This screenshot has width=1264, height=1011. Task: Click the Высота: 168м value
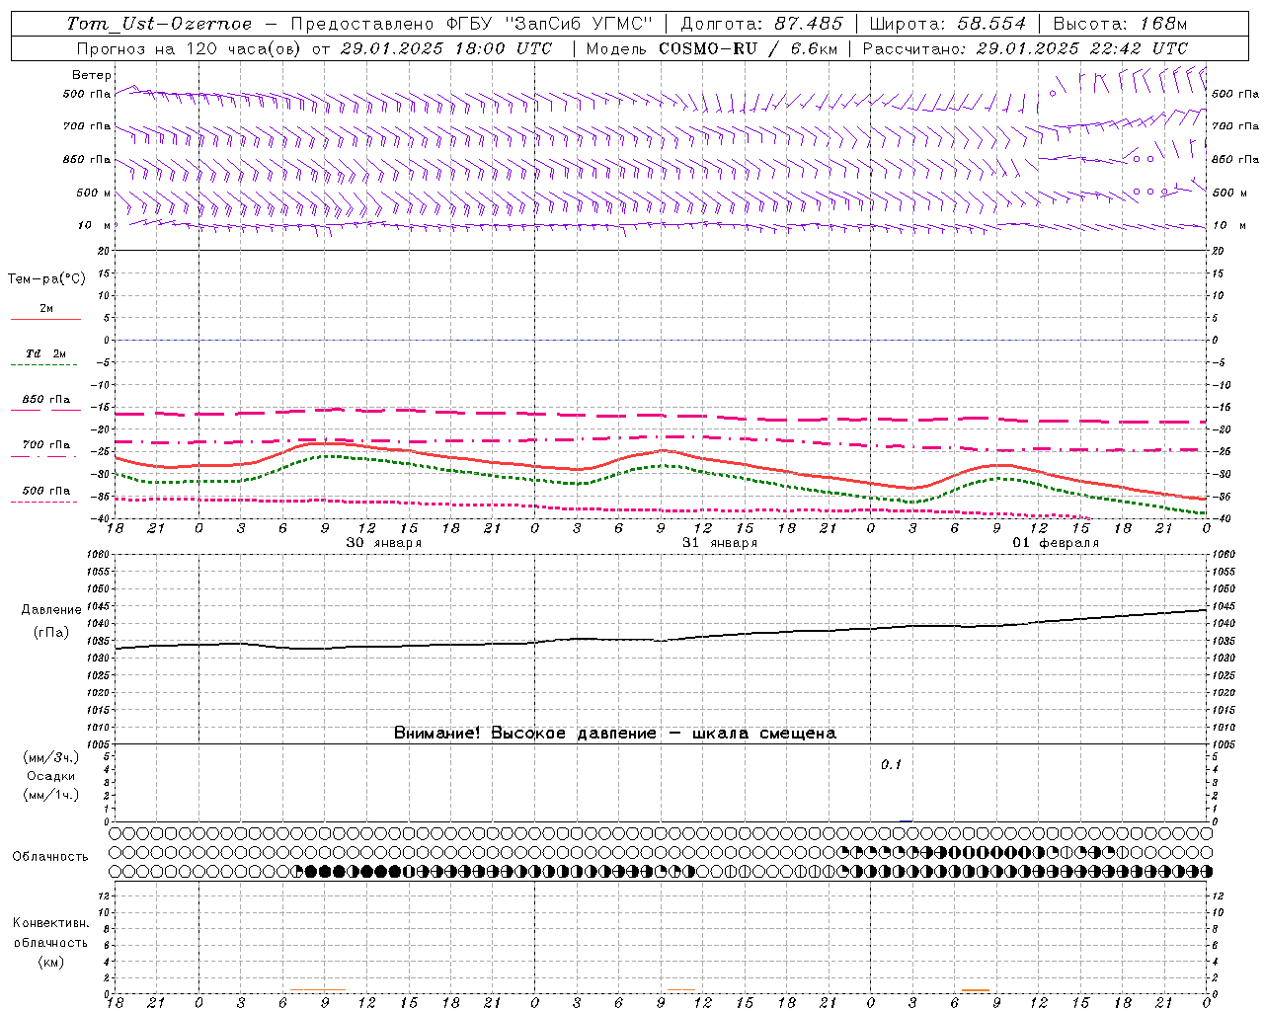point(1120,24)
